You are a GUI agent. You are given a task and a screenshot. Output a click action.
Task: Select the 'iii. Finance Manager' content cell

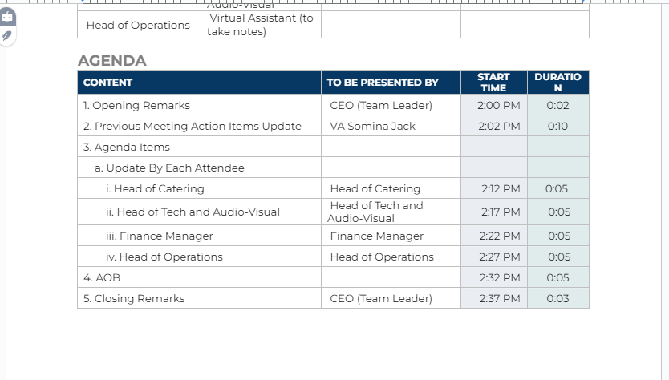coord(199,236)
